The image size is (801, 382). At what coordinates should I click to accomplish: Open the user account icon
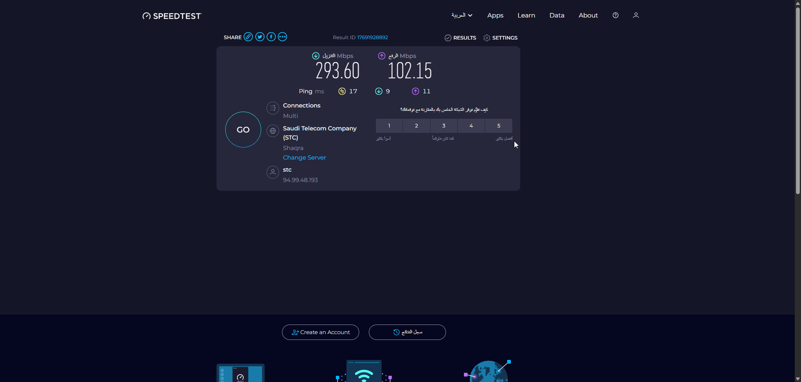(636, 15)
